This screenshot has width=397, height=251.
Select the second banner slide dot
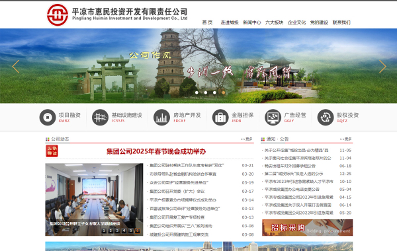[x=206, y=92]
